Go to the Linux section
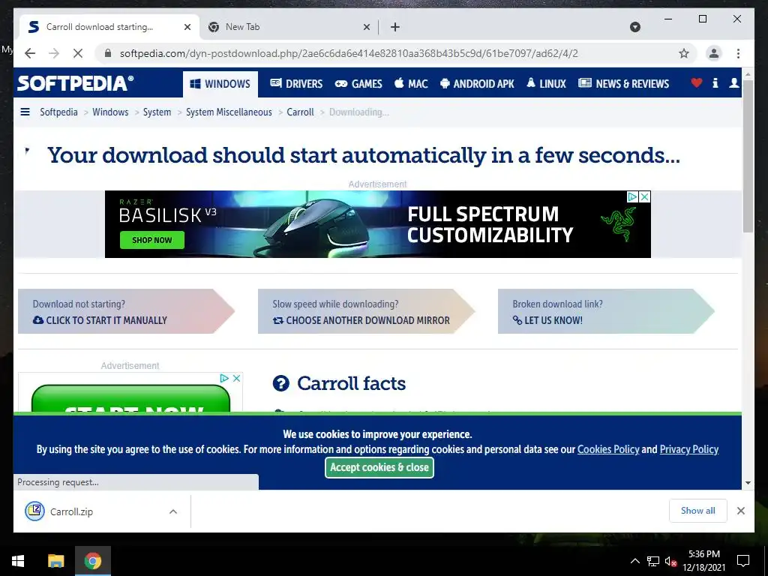 546,84
